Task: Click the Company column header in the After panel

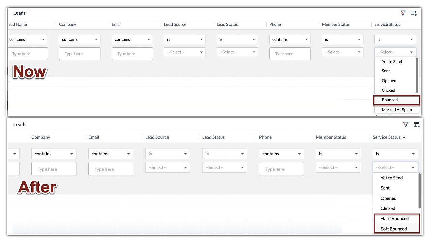Action: 41,137
